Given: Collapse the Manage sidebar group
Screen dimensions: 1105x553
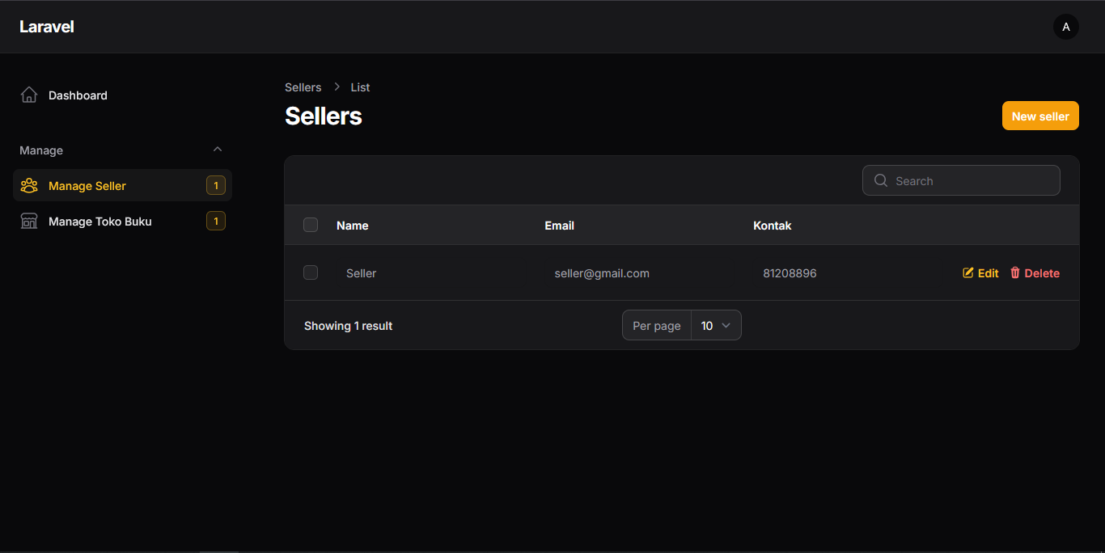Looking at the screenshot, I should click(217, 150).
